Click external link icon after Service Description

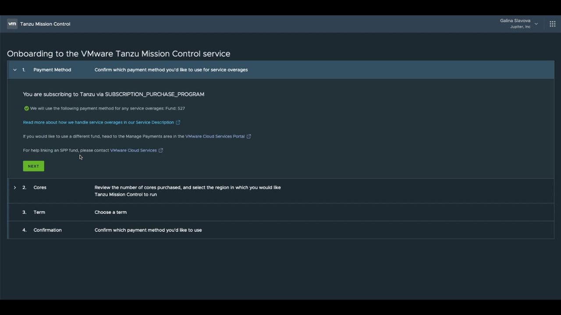click(x=178, y=122)
